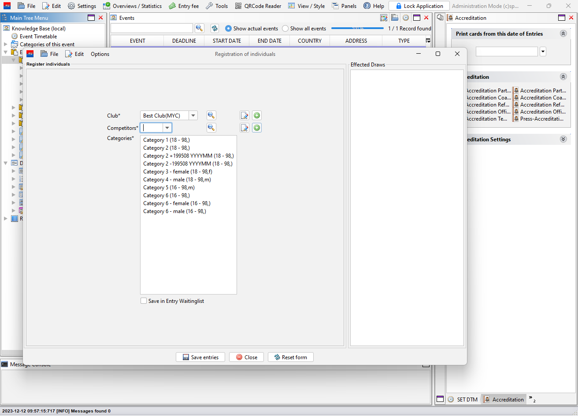The width and height of the screenshot is (578, 416).
Task: Open the QRCode Reader tool
Action: coord(258,6)
